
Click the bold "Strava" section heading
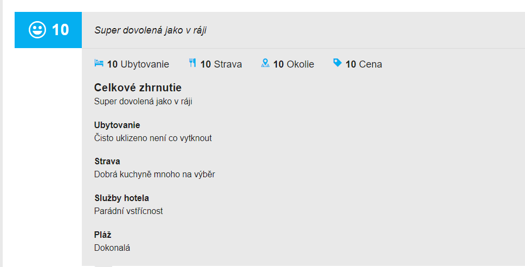pos(107,162)
